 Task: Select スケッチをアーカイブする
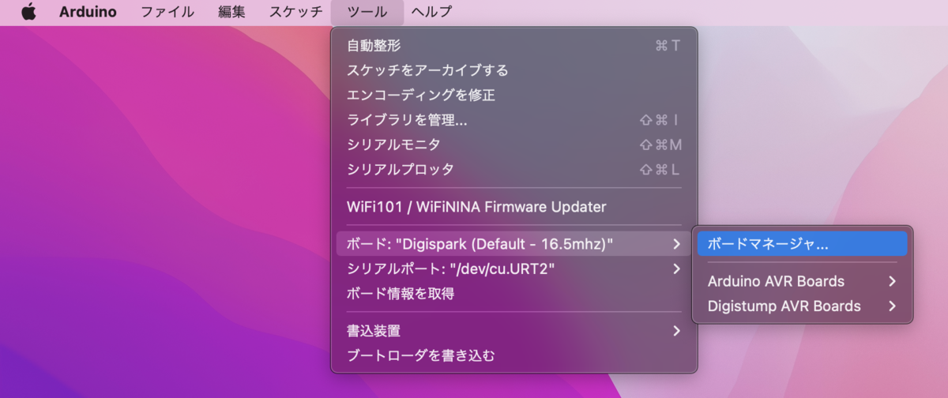pos(514,70)
